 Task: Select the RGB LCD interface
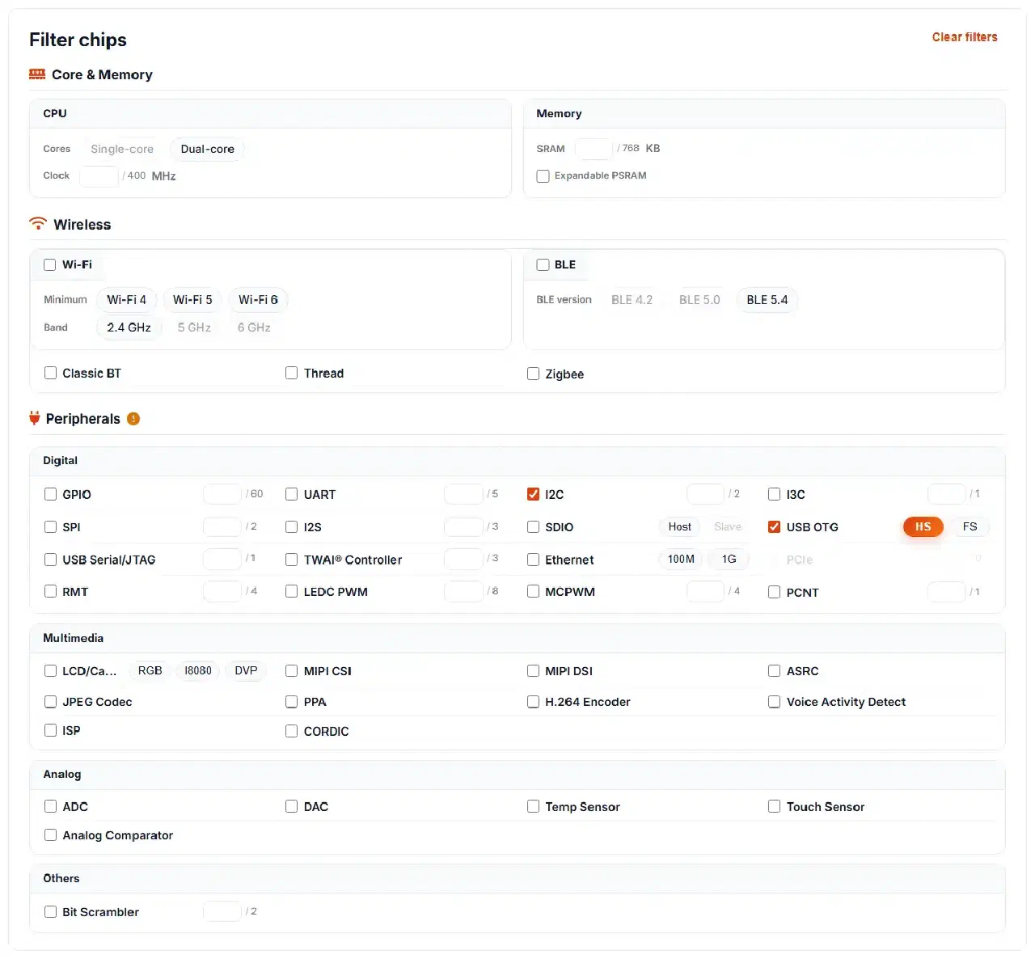click(x=150, y=671)
